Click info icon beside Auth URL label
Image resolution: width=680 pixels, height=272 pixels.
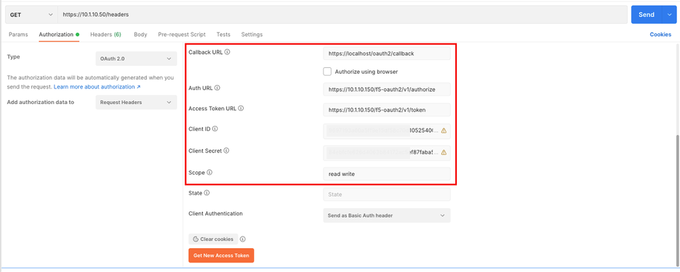pos(217,88)
